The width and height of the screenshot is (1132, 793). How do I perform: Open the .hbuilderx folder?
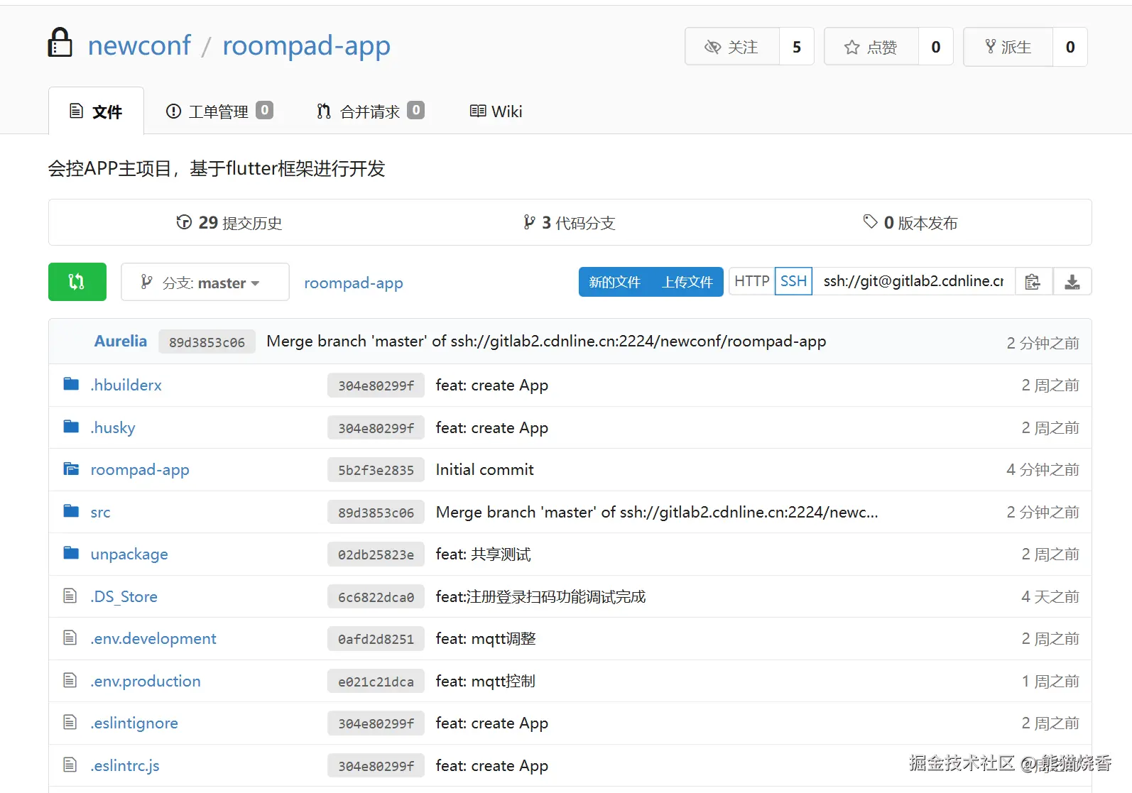(x=126, y=385)
